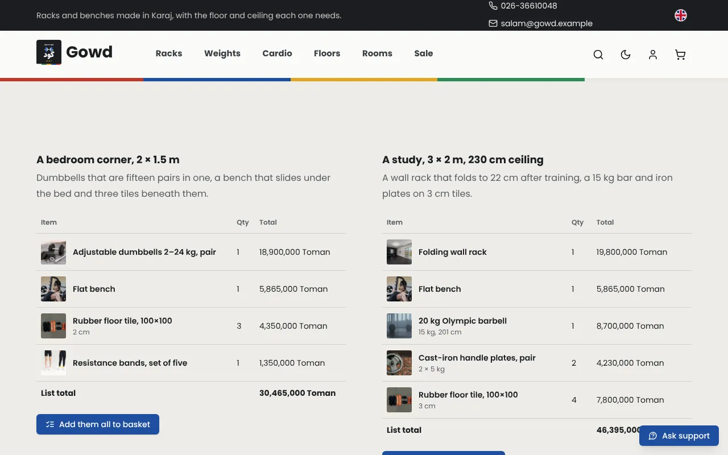728x455 pixels.
Task: Open the Floors menu
Action: pyautogui.click(x=327, y=53)
